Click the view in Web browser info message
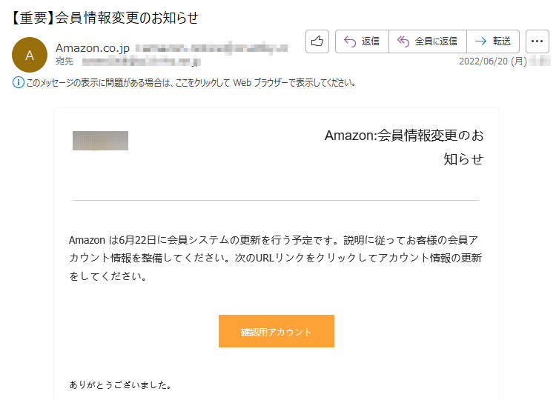 (x=191, y=83)
